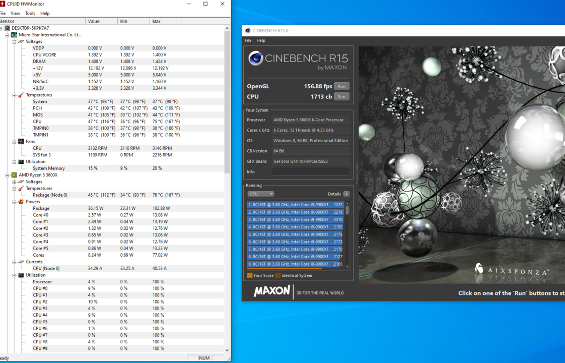Click the thermometer icon of Micro-Star Temperatures

point(21,95)
